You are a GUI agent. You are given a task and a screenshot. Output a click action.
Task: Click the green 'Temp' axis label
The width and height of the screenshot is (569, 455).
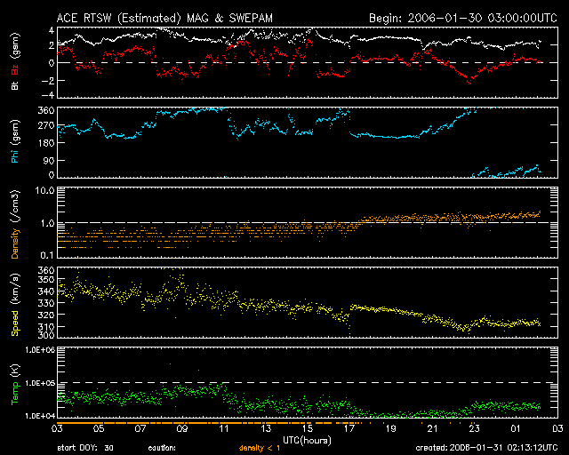tap(15, 394)
